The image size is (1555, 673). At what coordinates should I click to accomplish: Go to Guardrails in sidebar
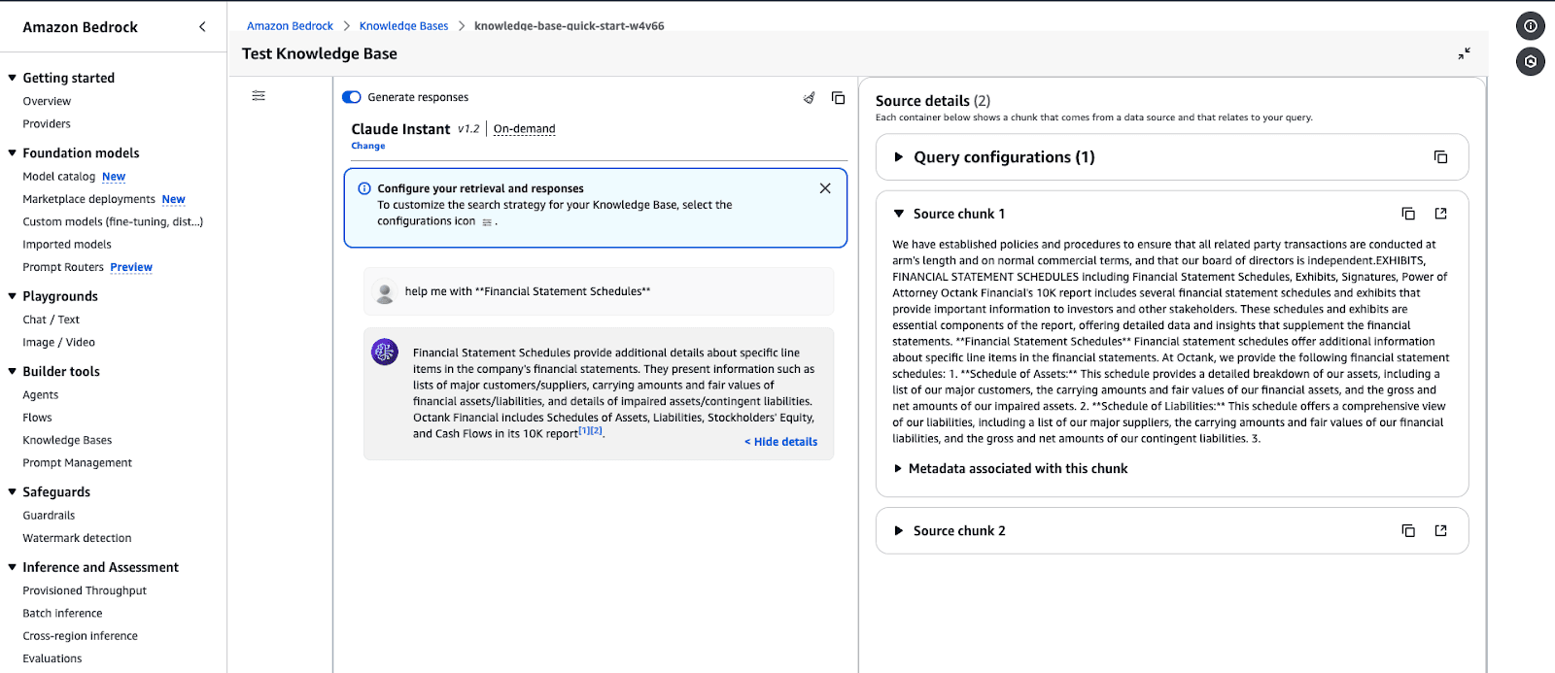(x=49, y=516)
